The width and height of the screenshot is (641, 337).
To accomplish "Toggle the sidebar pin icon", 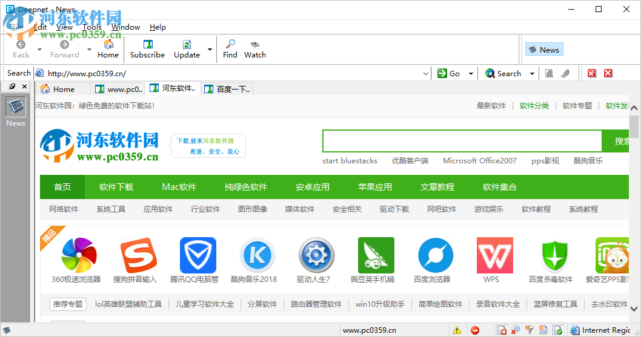I will point(12,86).
